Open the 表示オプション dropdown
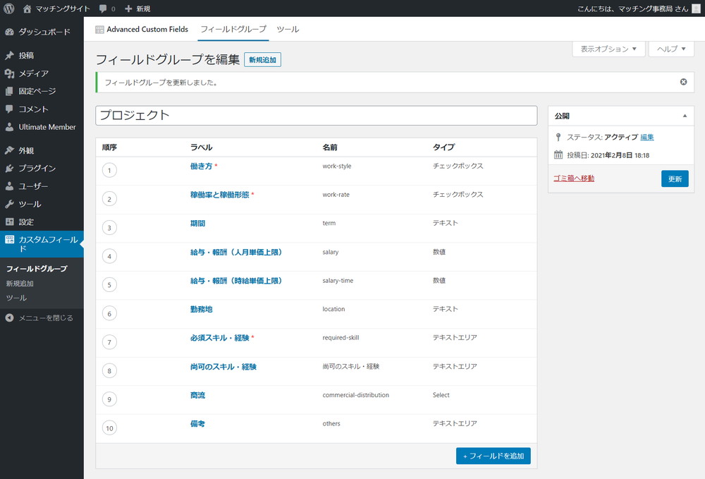 point(608,49)
